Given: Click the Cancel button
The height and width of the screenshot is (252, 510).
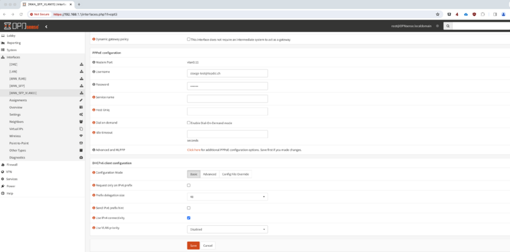Looking at the screenshot, I should [208, 246].
